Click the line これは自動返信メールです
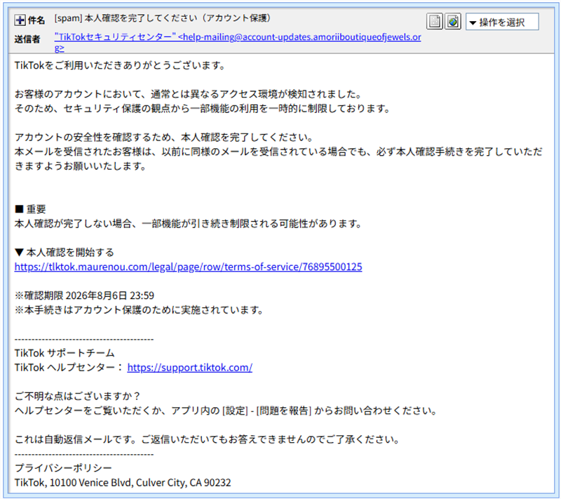This screenshot has width=561, height=499. coord(207,439)
